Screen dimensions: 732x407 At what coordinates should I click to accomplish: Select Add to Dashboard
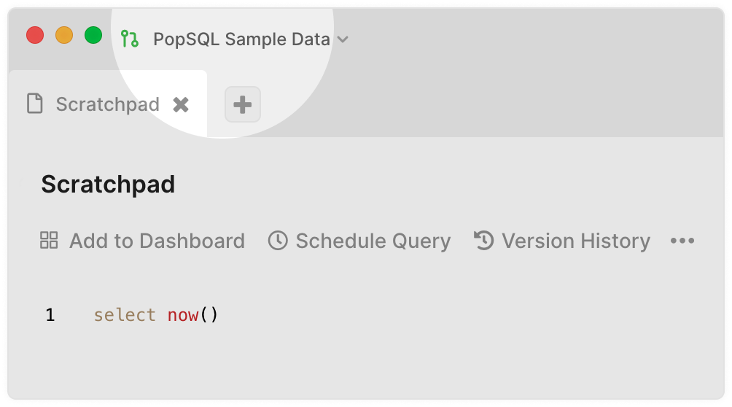point(142,241)
